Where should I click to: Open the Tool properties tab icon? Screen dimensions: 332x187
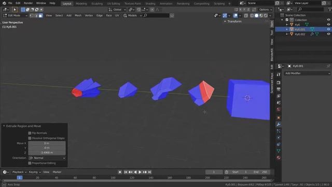click(x=279, y=74)
